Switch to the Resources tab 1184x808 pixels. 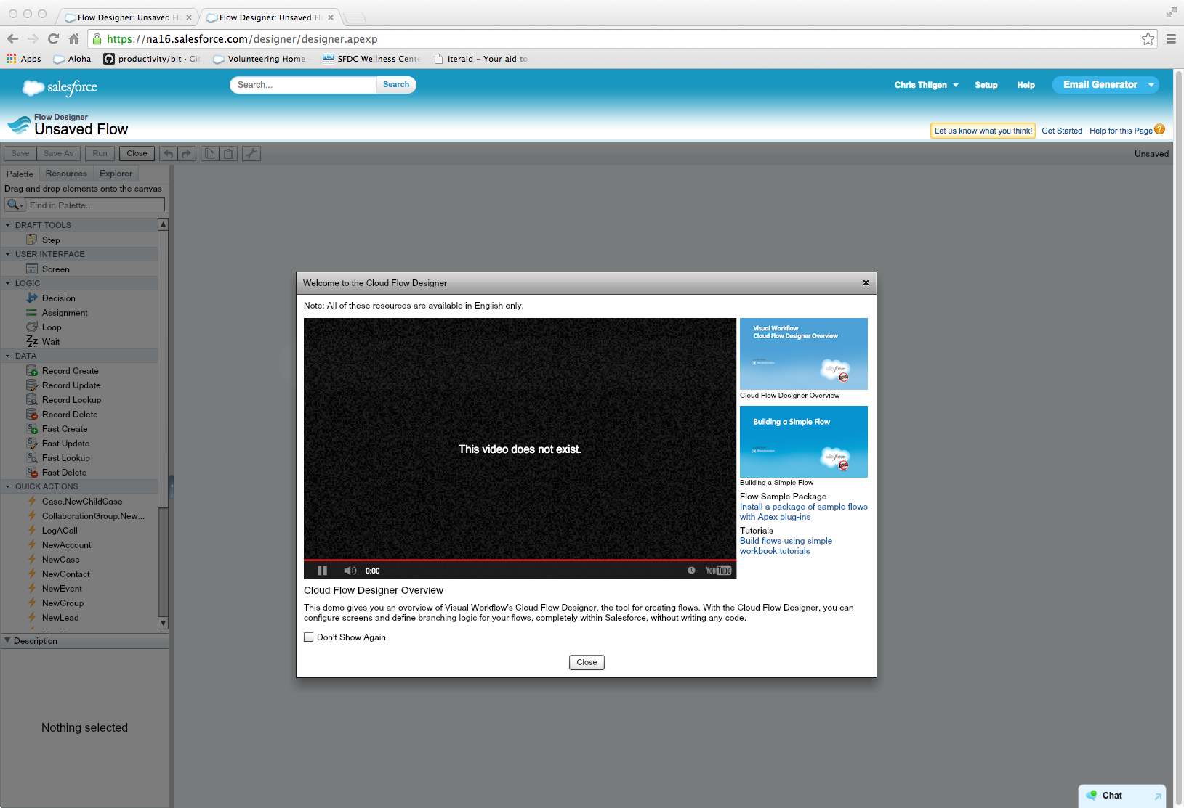coord(66,174)
